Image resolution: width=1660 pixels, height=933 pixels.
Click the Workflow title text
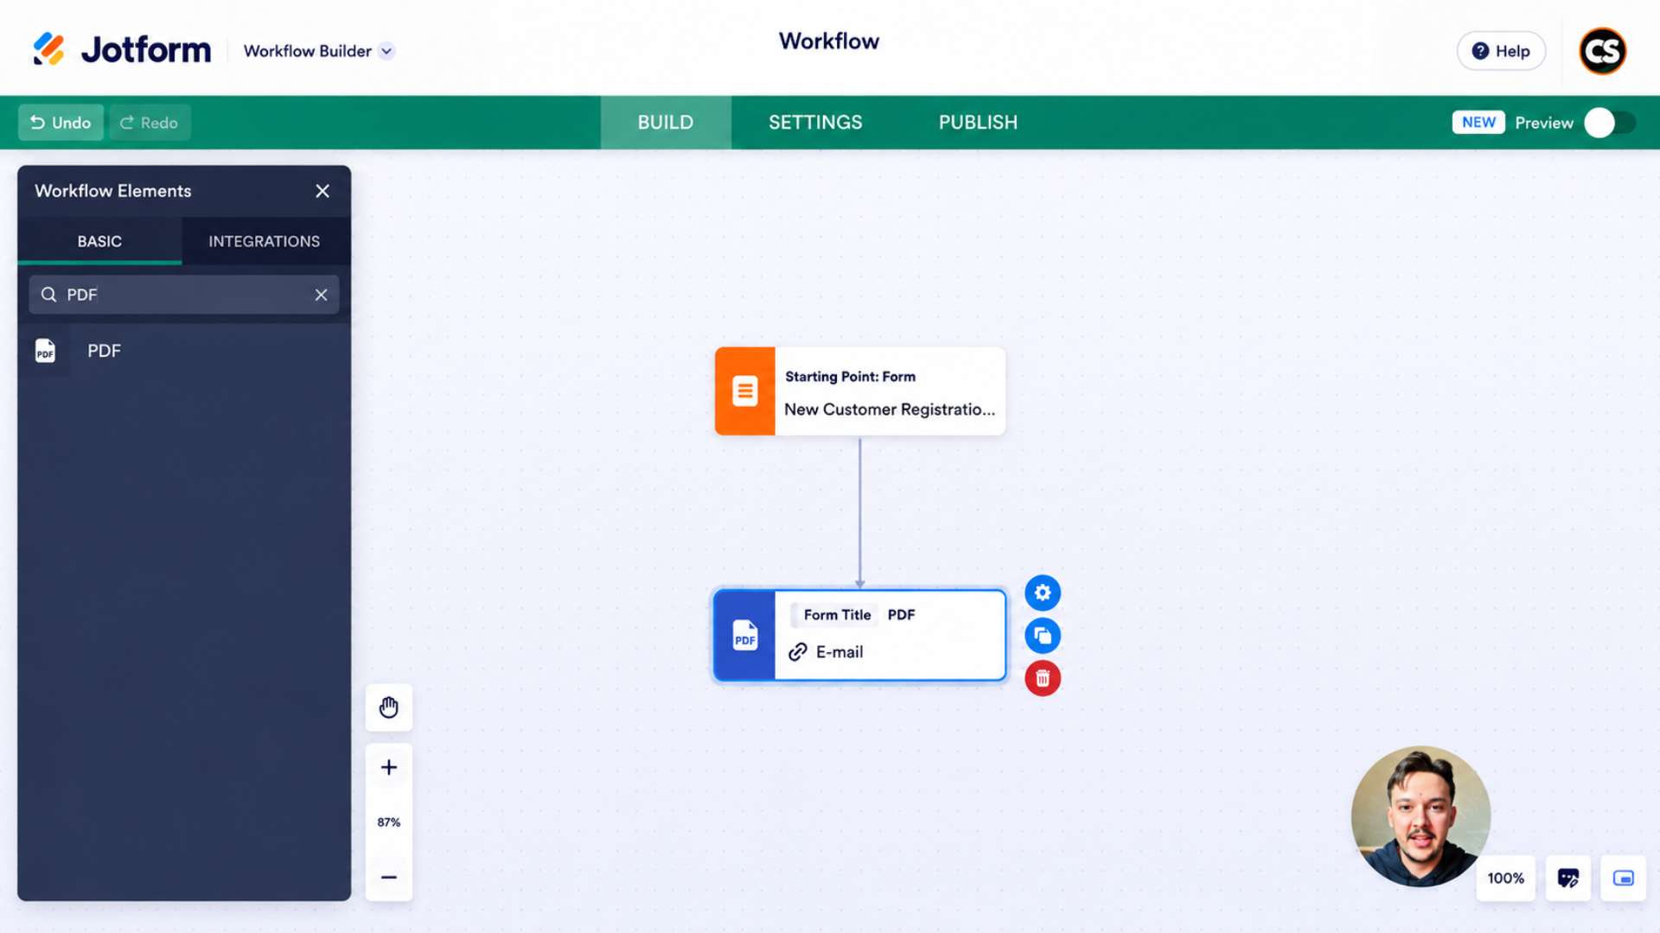(x=829, y=41)
